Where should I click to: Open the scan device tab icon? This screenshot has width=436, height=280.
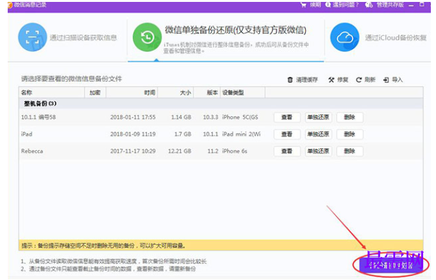[x=33, y=37]
